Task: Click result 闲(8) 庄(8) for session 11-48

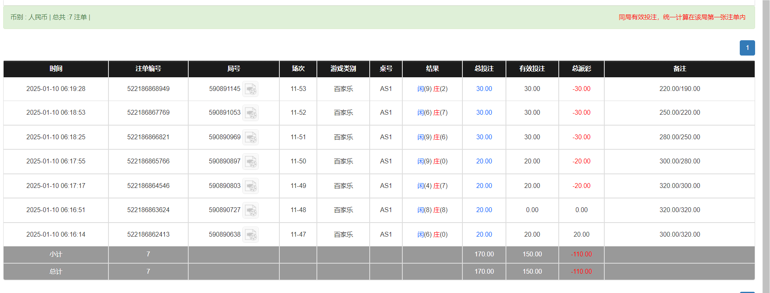Action: [432, 210]
